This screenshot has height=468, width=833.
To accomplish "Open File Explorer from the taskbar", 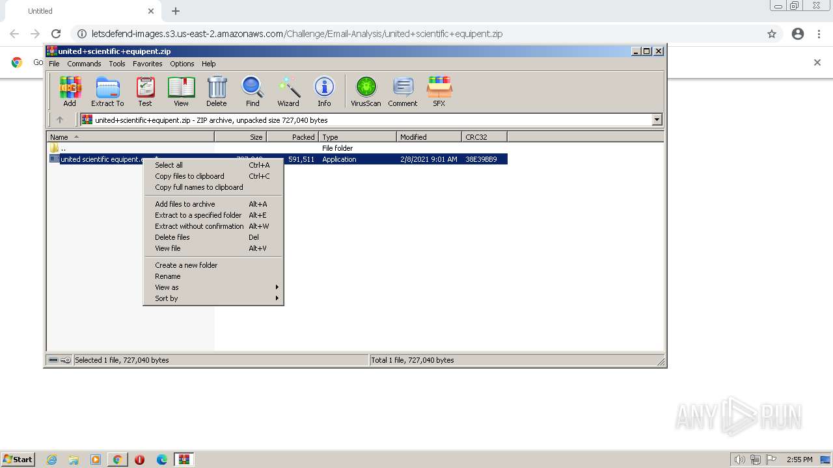I will [74, 460].
